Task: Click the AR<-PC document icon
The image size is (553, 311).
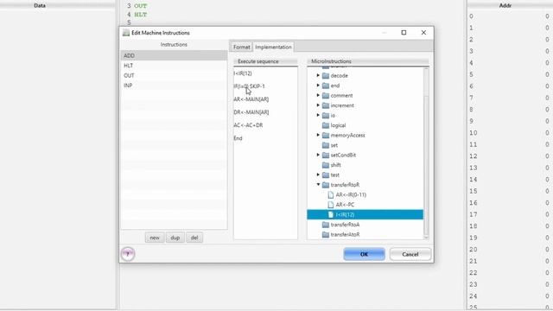Action: [x=331, y=205]
